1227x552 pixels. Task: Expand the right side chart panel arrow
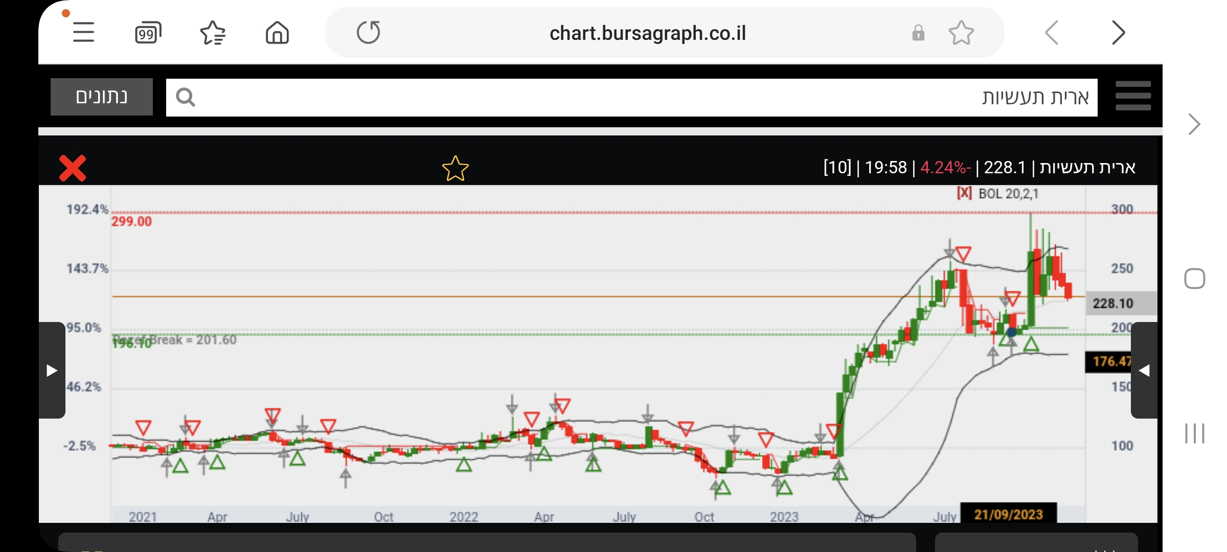tap(1144, 371)
